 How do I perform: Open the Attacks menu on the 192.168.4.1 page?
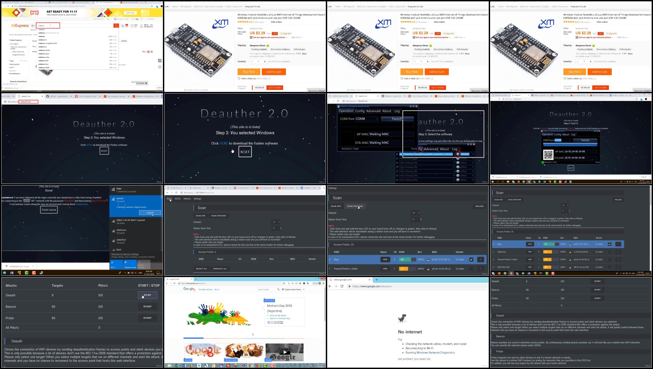coord(187,199)
